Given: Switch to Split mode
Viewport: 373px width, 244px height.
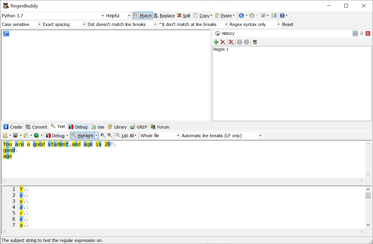Looking at the screenshot, I should pyautogui.click(x=184, y=16).
